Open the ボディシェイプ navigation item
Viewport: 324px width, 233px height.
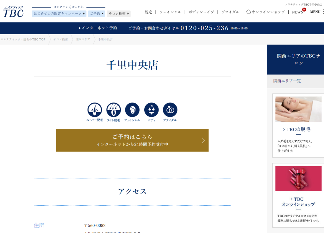(x=201, y=12)
